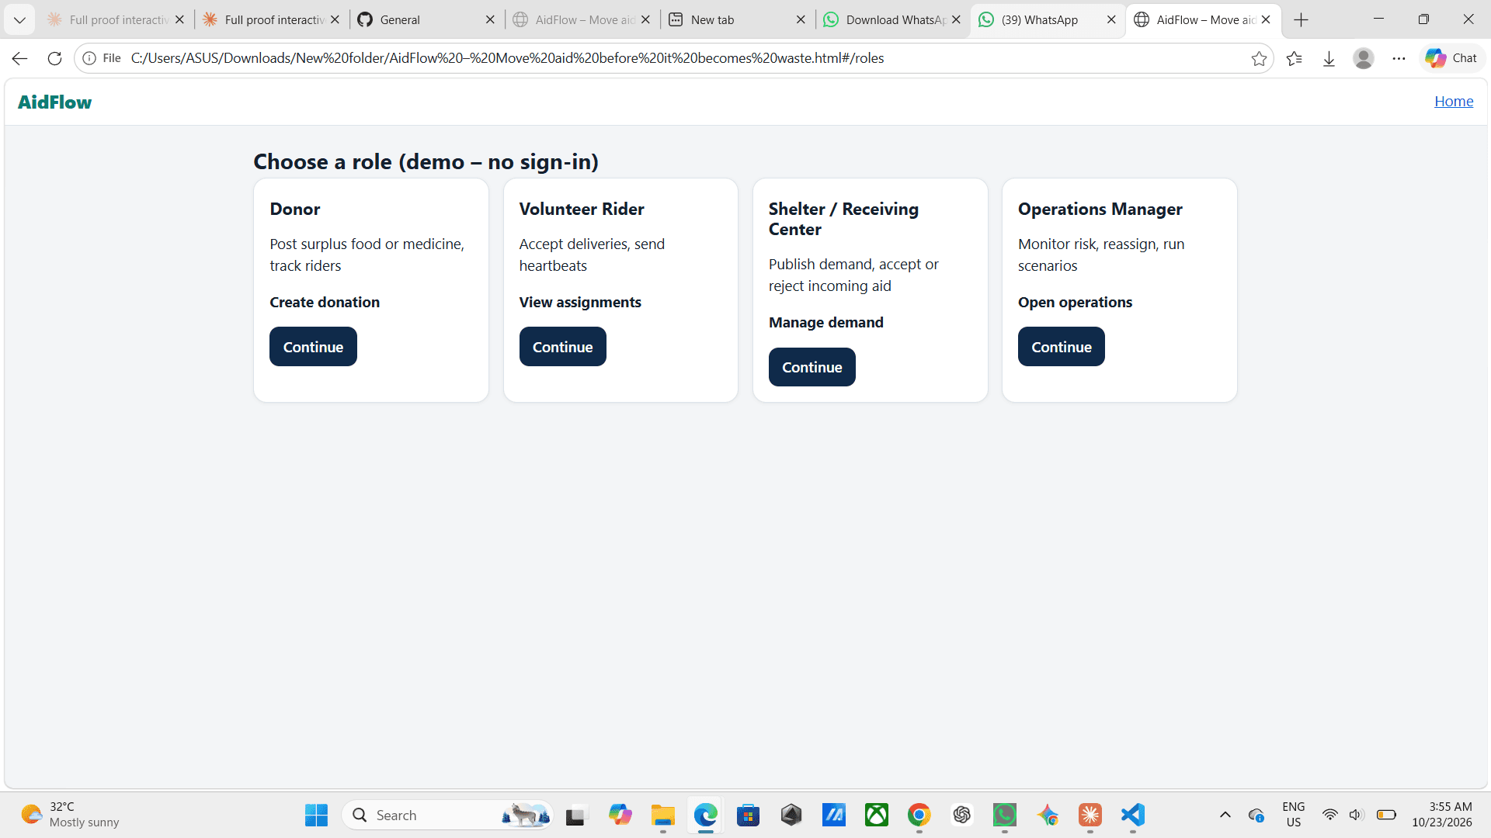
Task: Close the New tab tab
Action: pos(801,19)
